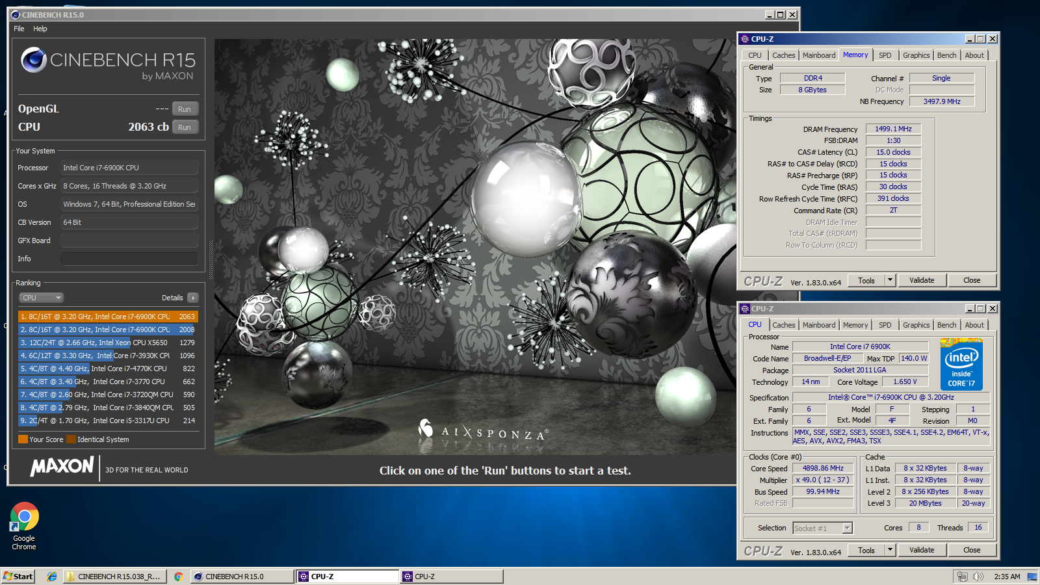This screenshot has height=585, width=1040.
Task: Click the Intel Core i7 logo badge
Action: [x=961, y=364]
